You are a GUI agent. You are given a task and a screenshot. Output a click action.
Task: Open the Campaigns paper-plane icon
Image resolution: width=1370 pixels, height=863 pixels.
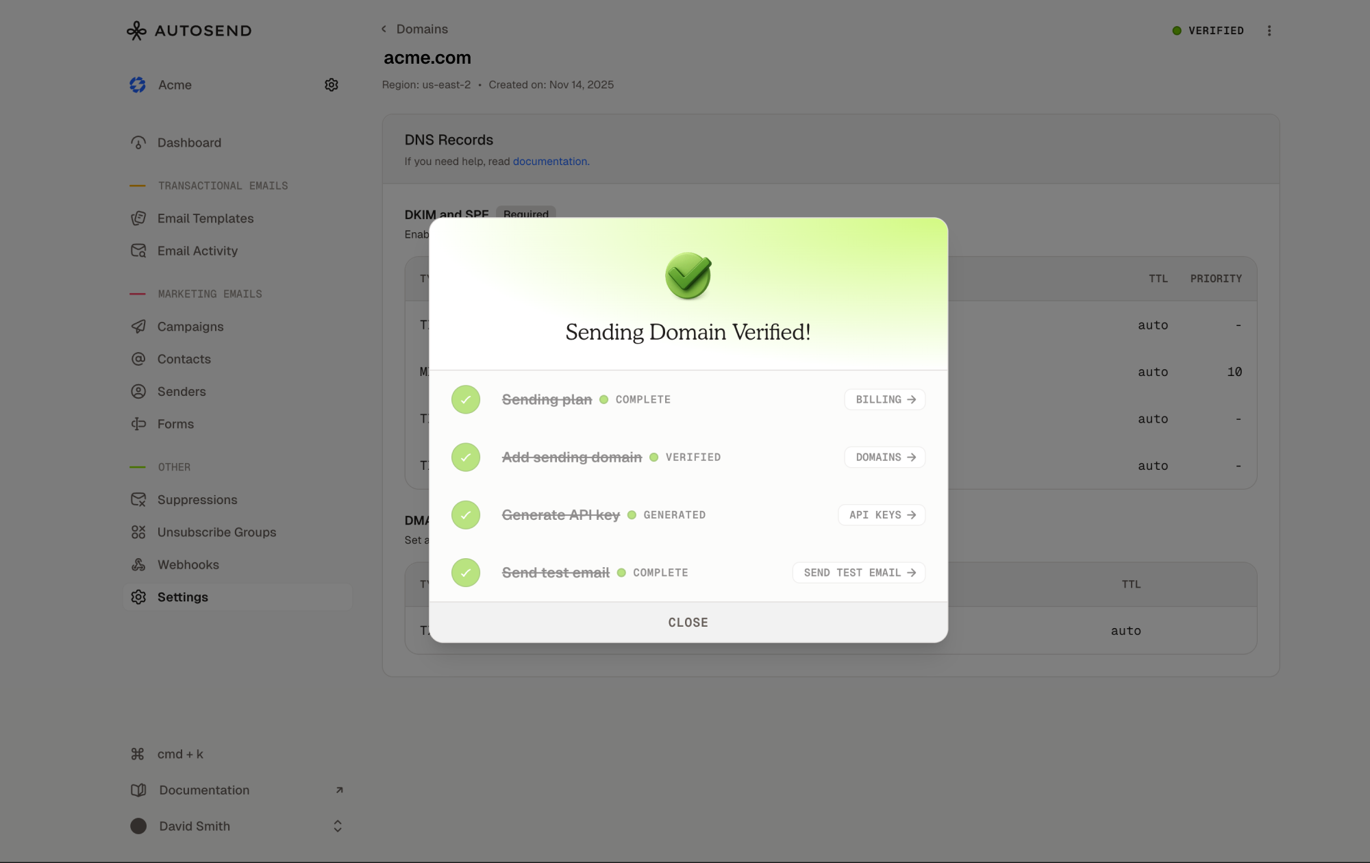click(x=138, y=327)
